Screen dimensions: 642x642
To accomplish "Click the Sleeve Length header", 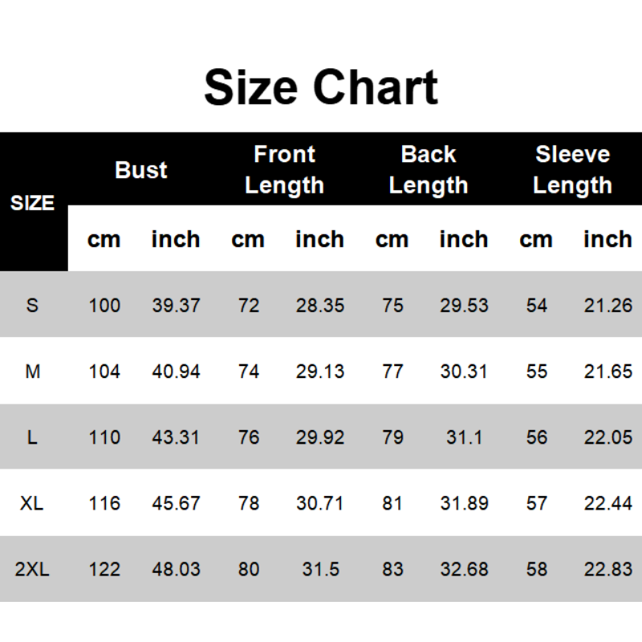I will (x=572, y=169).
